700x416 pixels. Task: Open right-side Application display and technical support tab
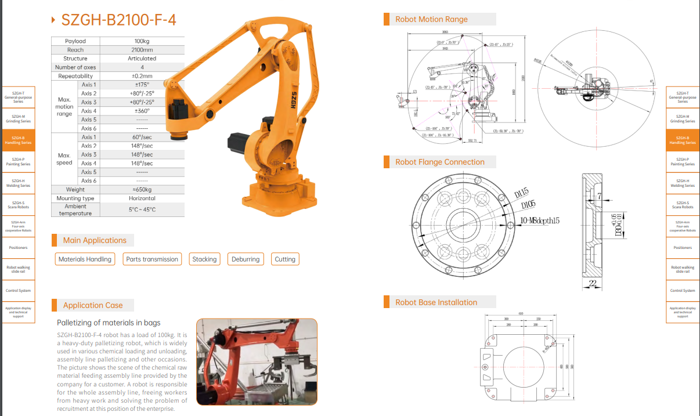click(x=683, y=312)
